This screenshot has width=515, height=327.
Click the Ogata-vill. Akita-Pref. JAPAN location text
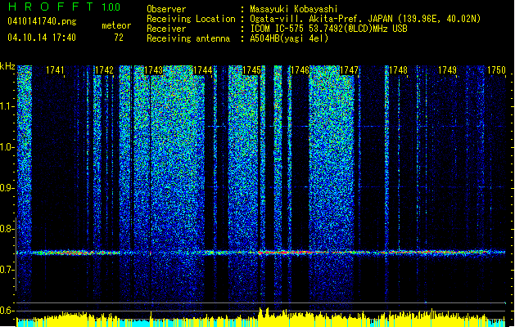tap(365, 19)
